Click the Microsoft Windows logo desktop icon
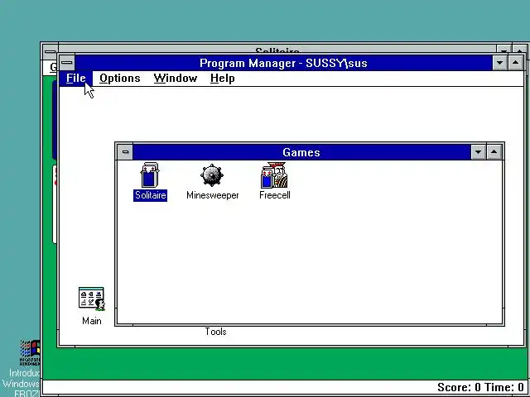Screen dimensions: 530x397 pyautogui.click(x=30, y=353)
